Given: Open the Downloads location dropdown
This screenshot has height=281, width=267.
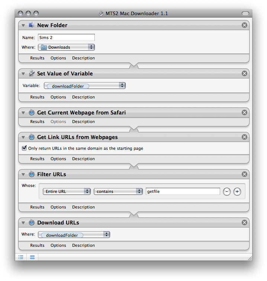Looking at the screenshot, I should pos(66,47).
